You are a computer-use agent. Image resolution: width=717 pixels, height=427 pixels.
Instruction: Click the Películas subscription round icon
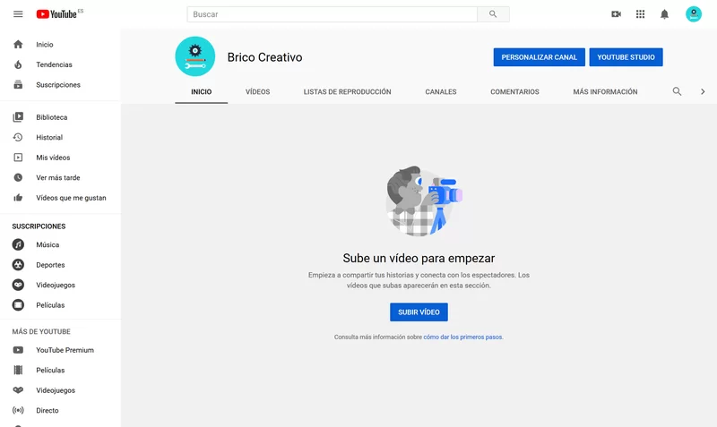tap(18, 305)
